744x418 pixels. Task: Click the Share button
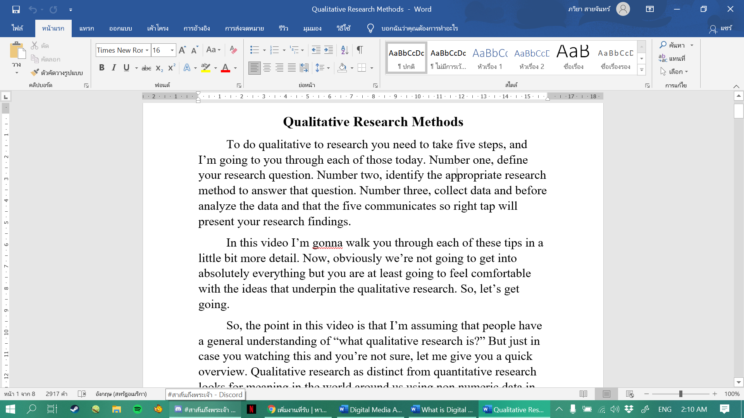pyautogui.click(x=721, y=28)
